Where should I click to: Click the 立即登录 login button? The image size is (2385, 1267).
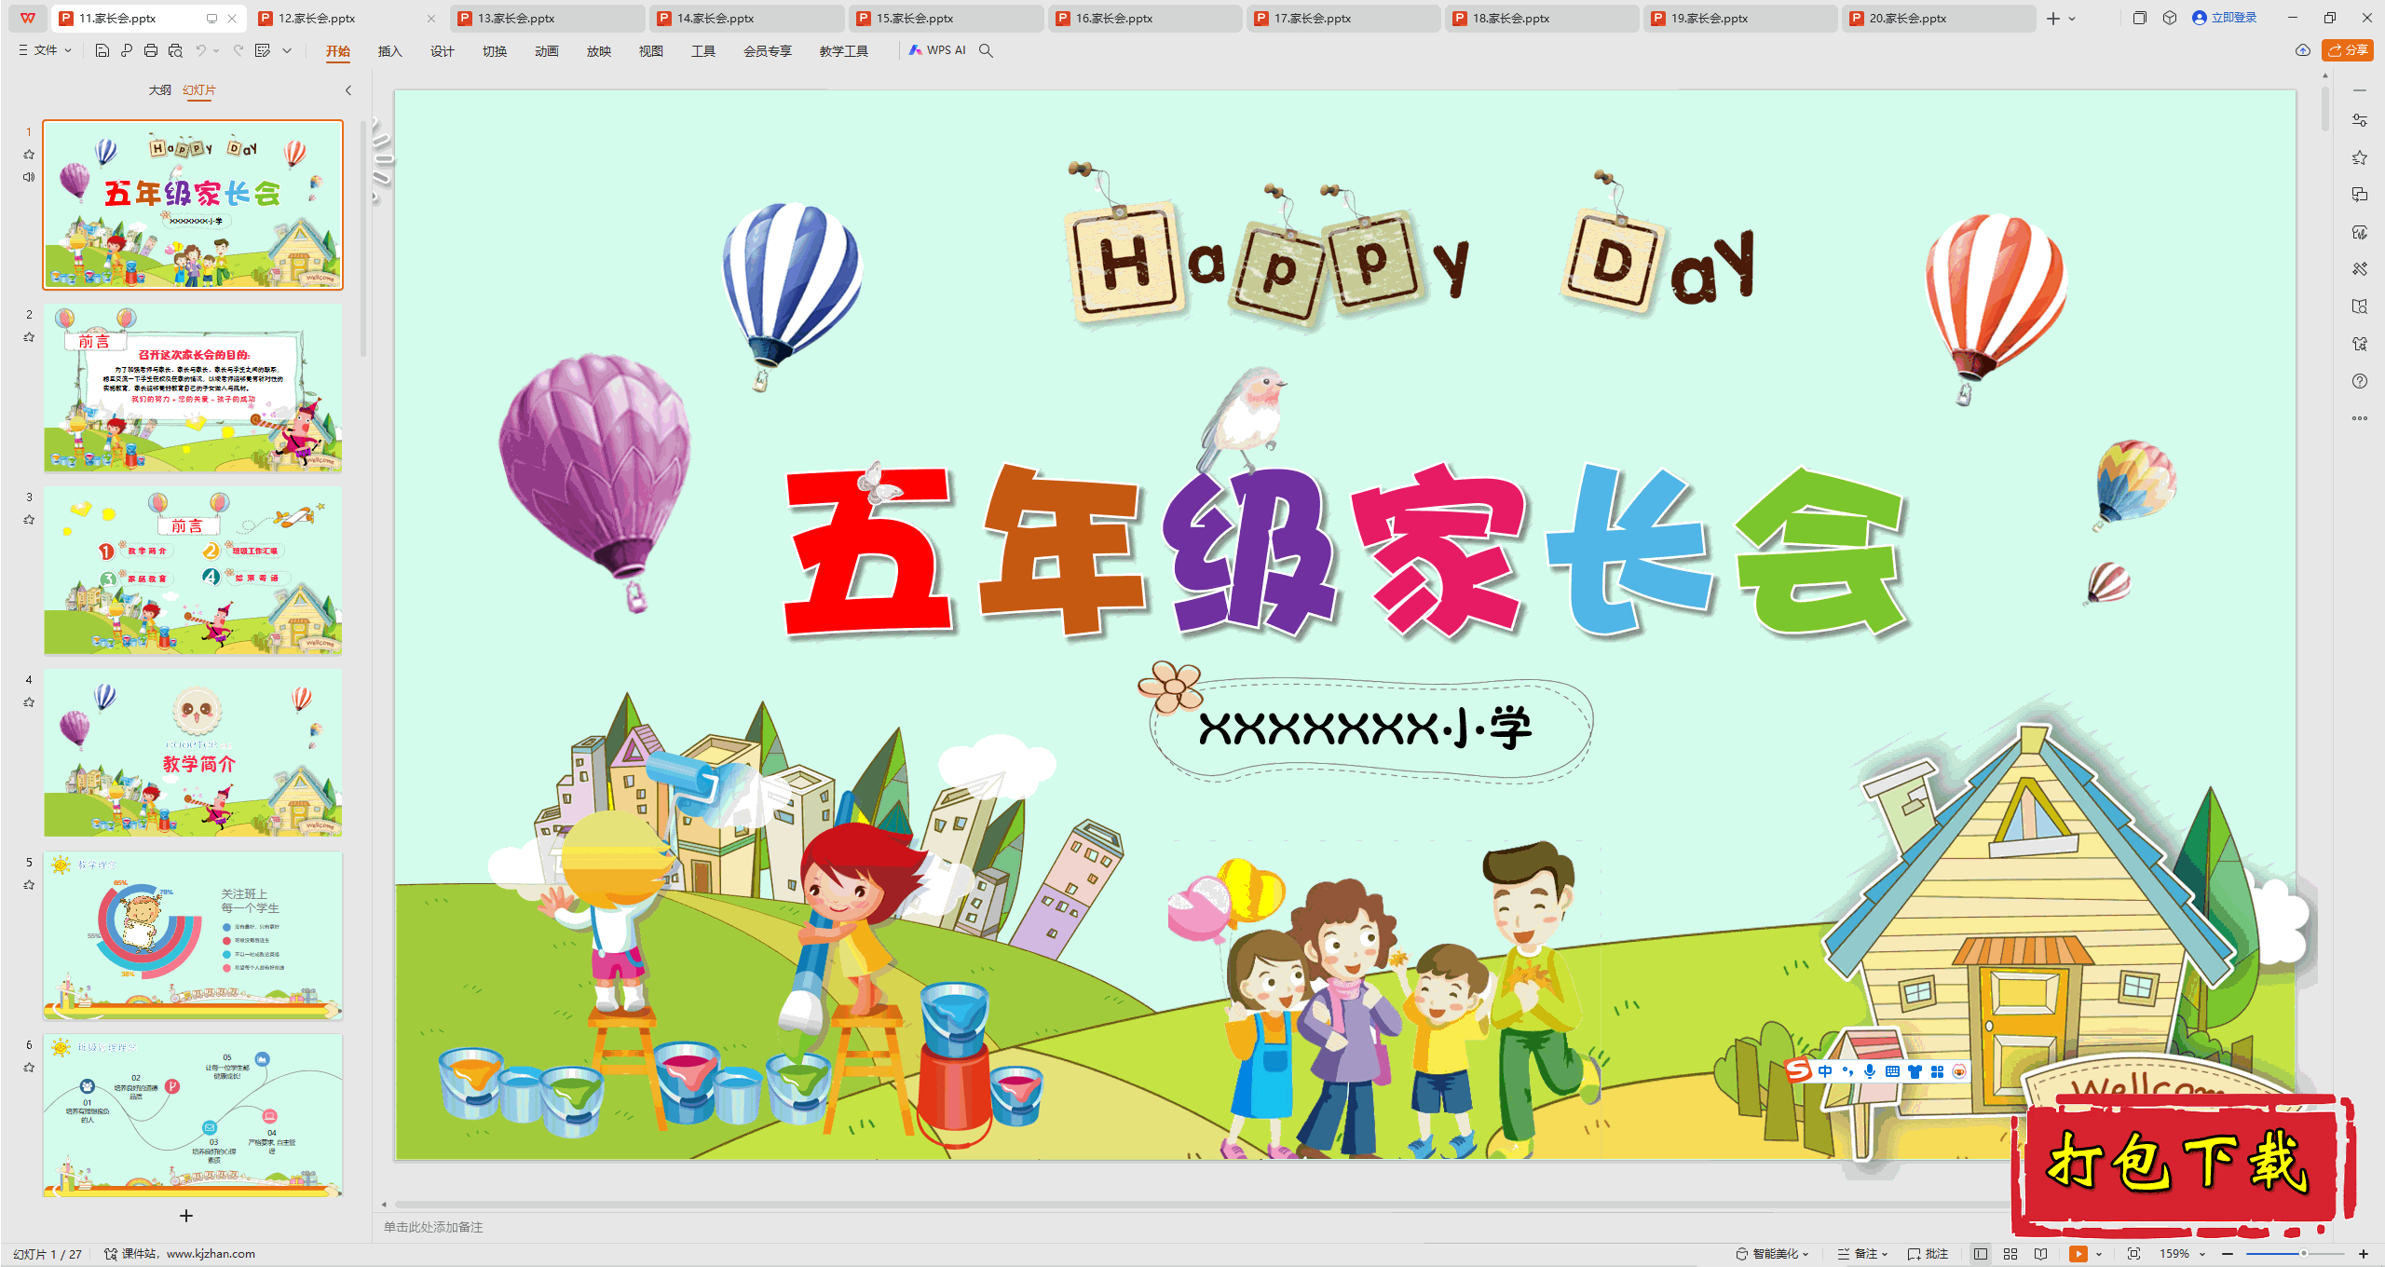2225,18
